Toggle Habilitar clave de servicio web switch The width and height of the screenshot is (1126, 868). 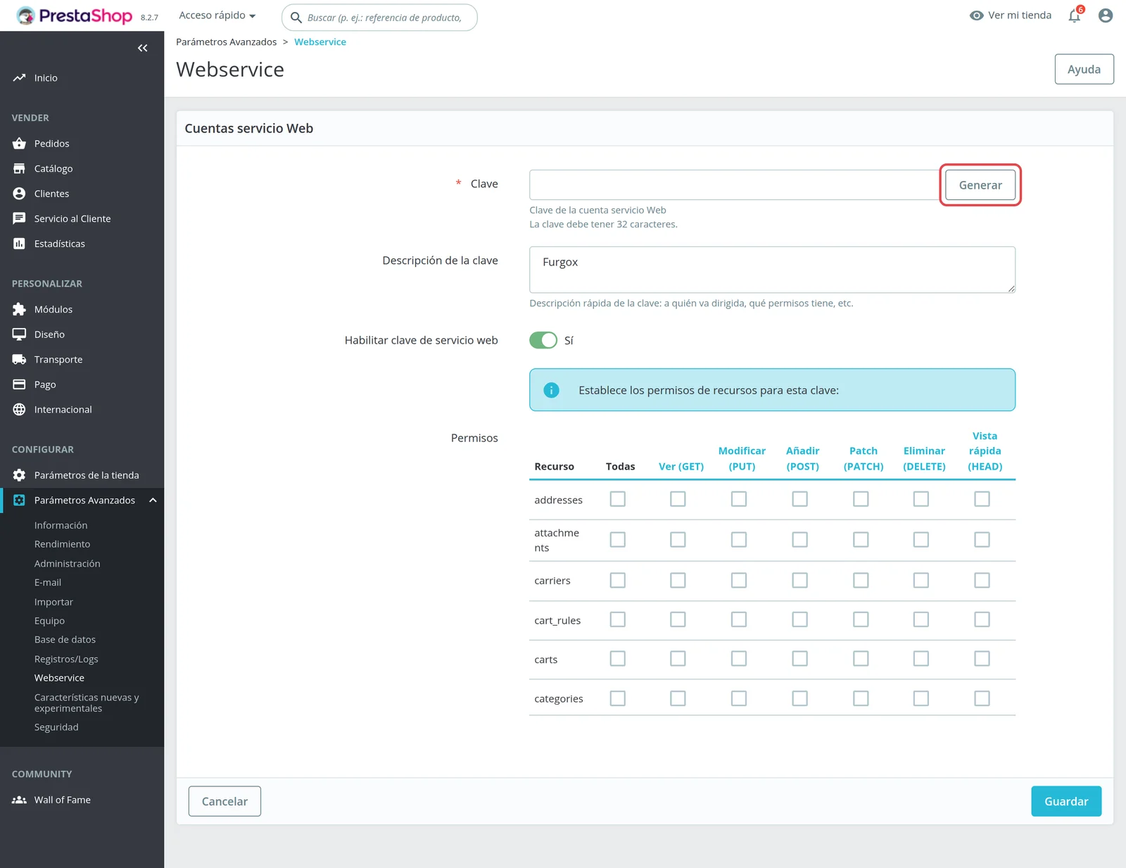[543, 340]
